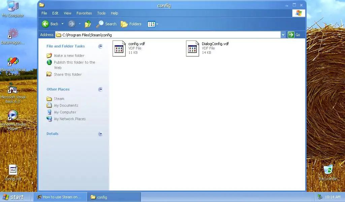Collapse File and Folder Tasks panel

pyautogui.click(x=100, y=46)
